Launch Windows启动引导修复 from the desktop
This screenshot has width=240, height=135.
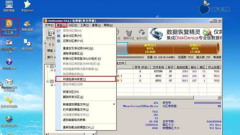[9, 85]
